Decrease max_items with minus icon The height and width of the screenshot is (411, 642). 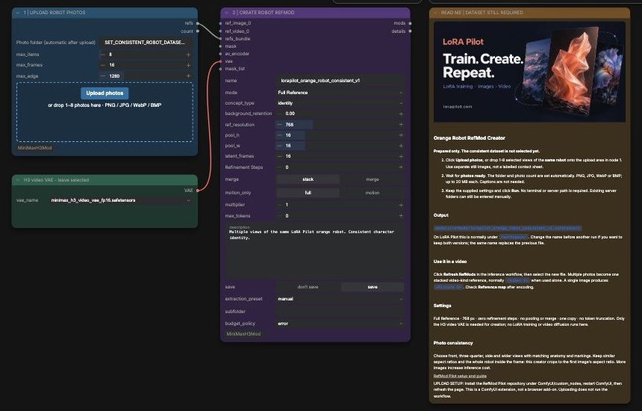[x=103, y=55]
